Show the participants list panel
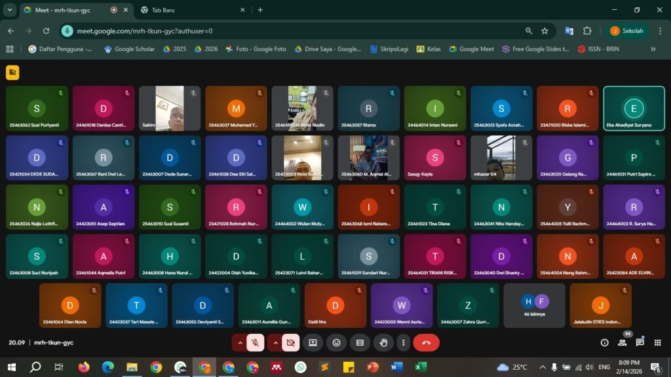The height and width of the screenshot is (377, 671). point(622,342)
